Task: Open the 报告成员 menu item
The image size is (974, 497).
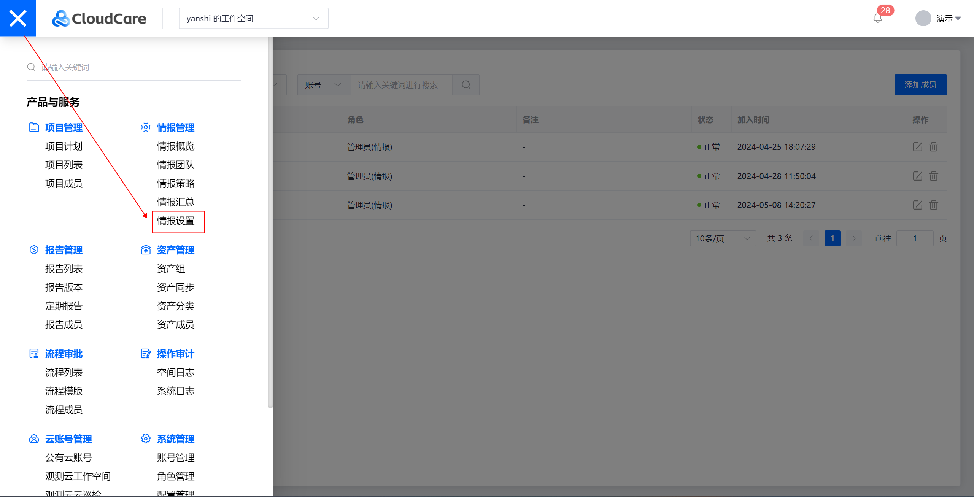Action: click(x=64, y=325)
